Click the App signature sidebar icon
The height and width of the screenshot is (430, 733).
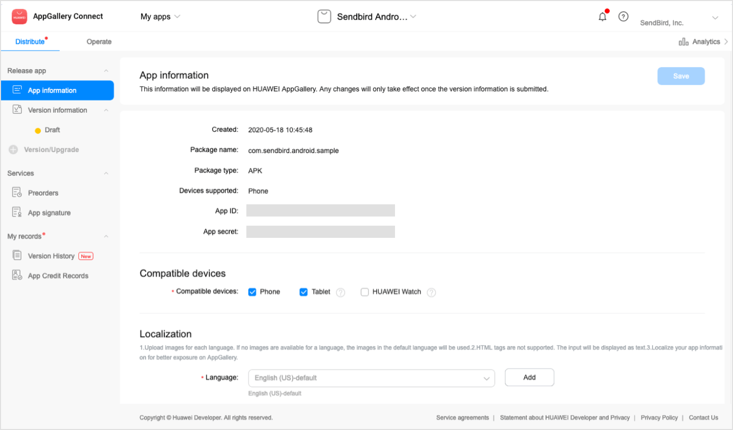coord(17,212)
